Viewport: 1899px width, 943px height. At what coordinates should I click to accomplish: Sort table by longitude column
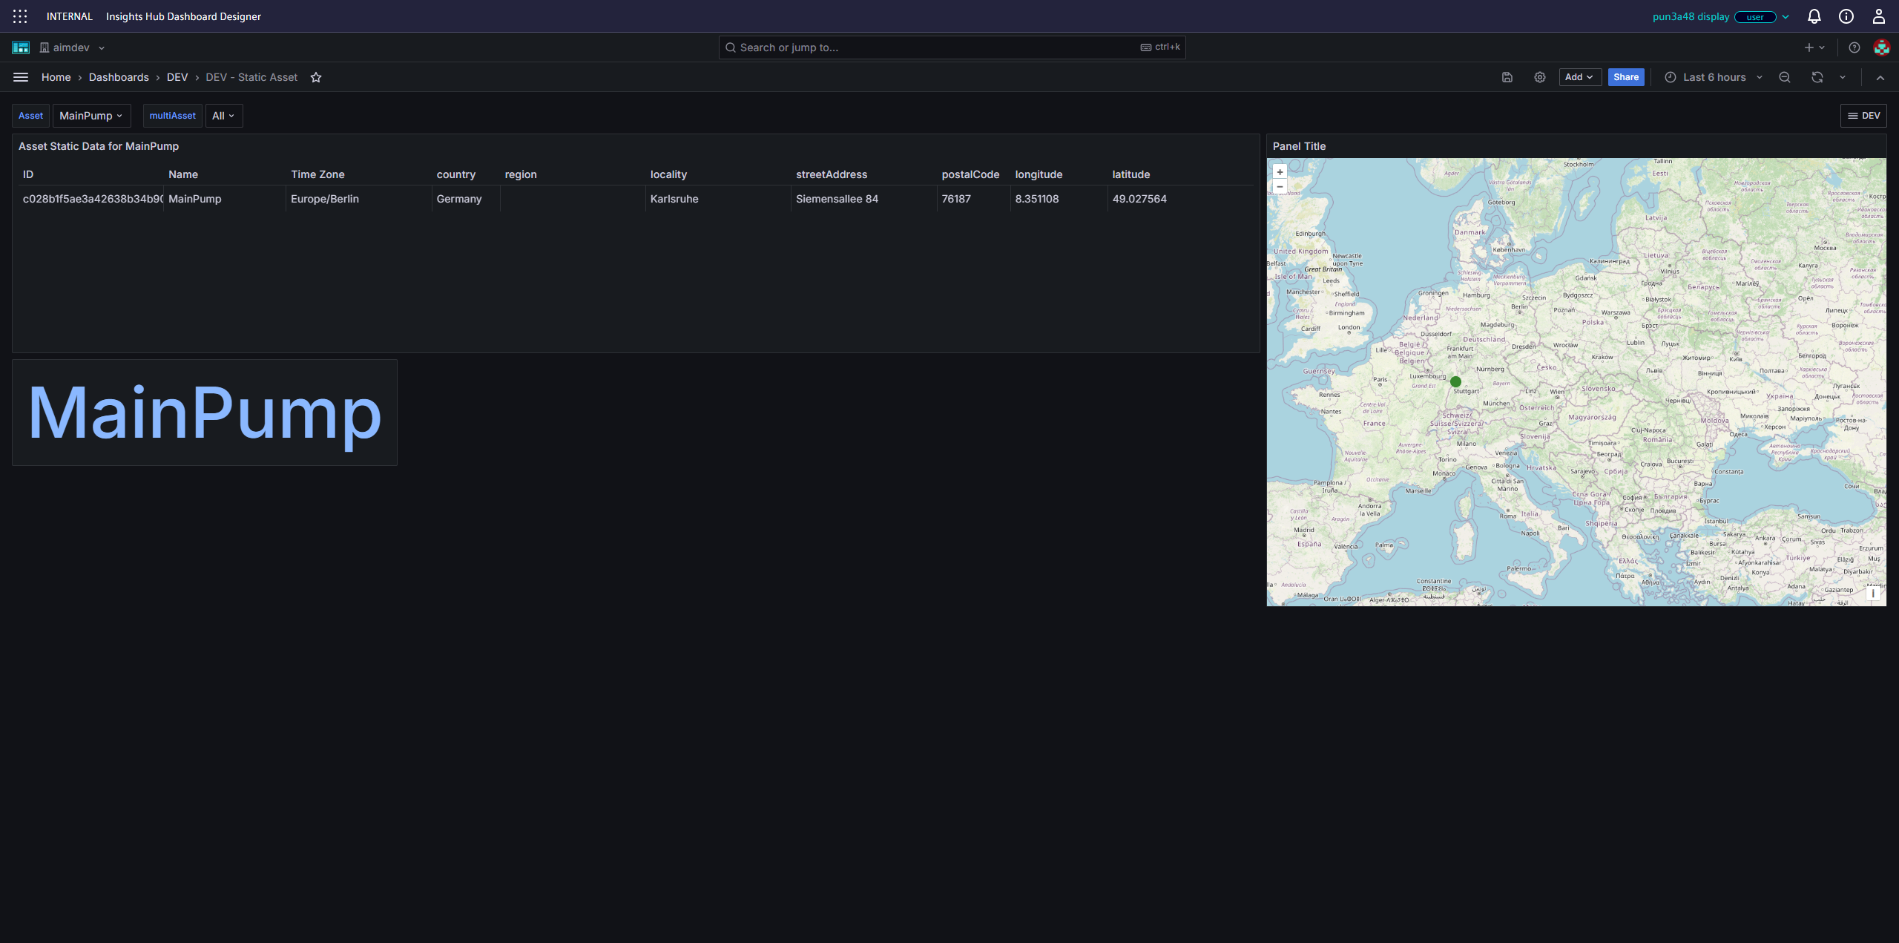coord(1039,174)
